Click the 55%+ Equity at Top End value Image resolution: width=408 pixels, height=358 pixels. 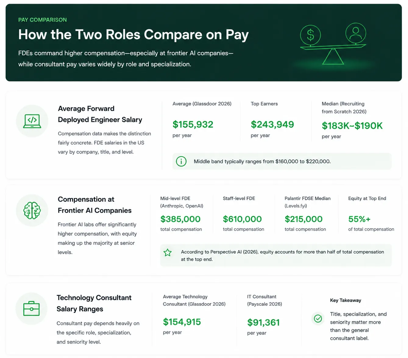click(x=359, y=219)
